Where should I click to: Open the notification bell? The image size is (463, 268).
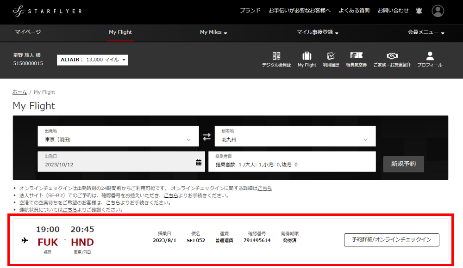pos(419,11)
